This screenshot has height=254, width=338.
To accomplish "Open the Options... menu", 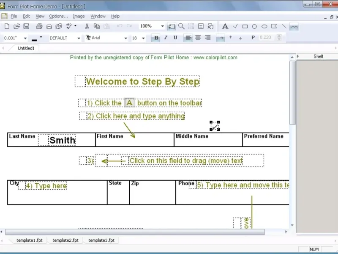I will tap(58, 16).
